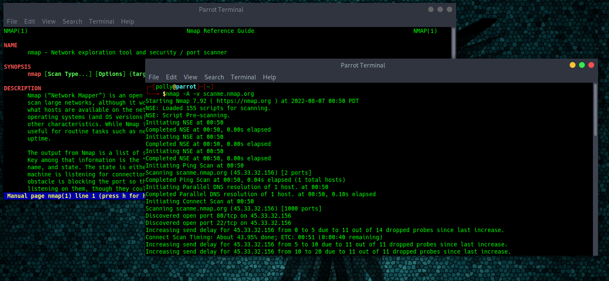The image size is (609, 281).
Task: Open View menu in the nmap scan terminal
Action: [190, 77]
